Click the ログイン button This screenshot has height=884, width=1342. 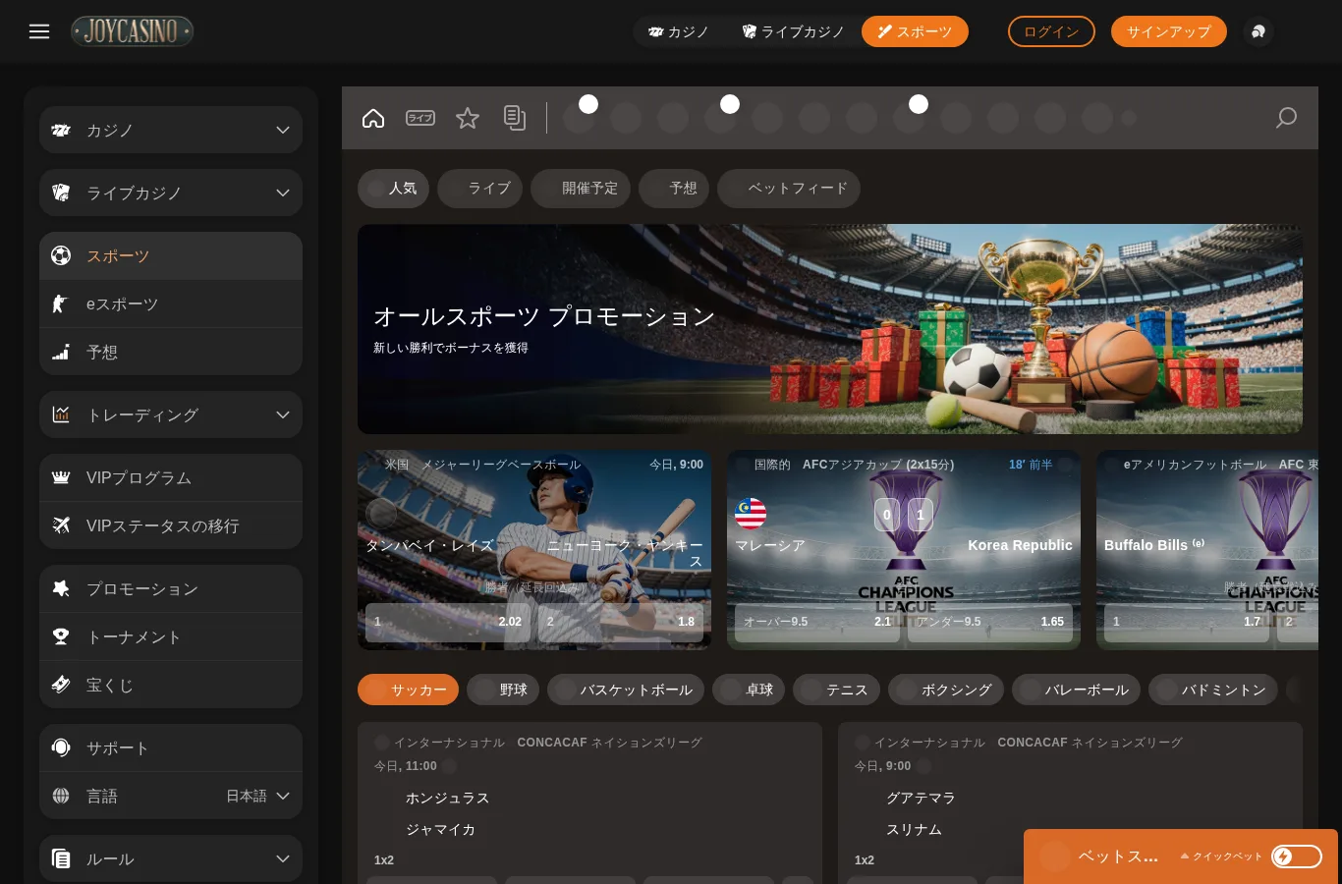[x=1051, y=31]
